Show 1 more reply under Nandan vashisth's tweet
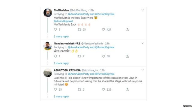Image resolution: width=192 pixels, height=108 pixels. point(61,63)
